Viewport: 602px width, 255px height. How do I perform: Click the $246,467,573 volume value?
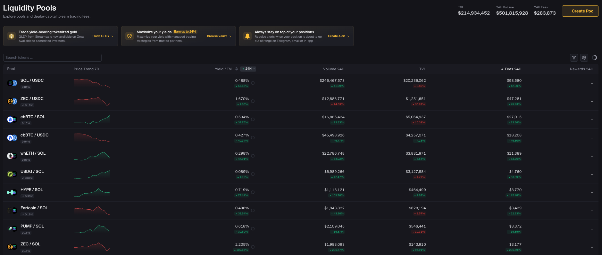click(332, 81)
